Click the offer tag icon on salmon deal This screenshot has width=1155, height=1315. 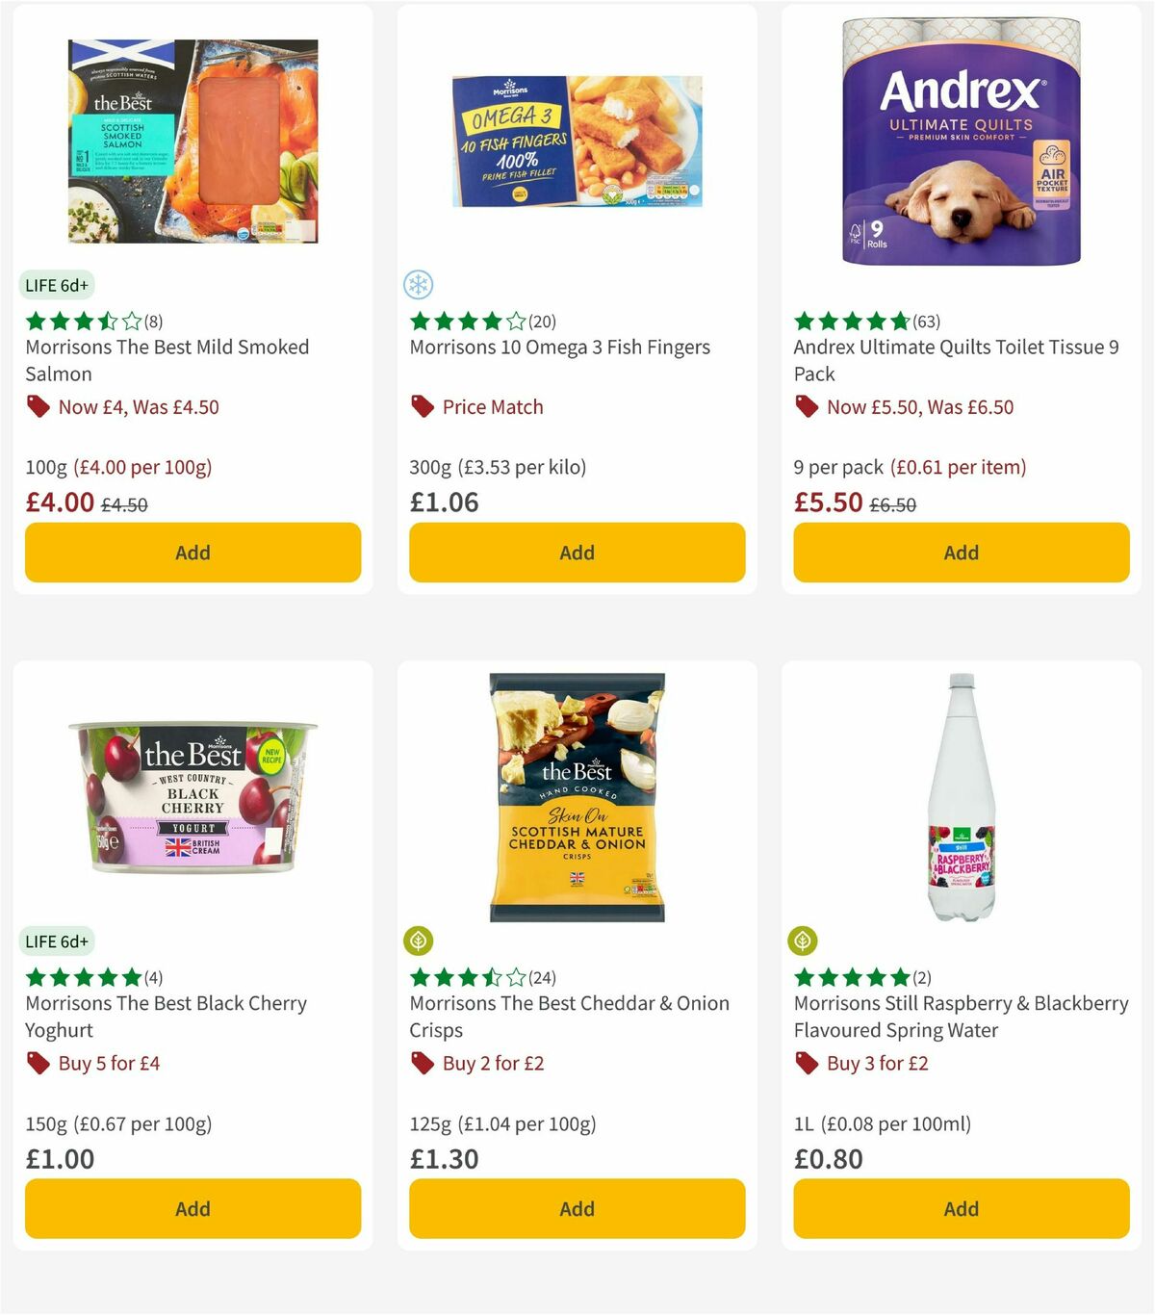coord(38,406)
